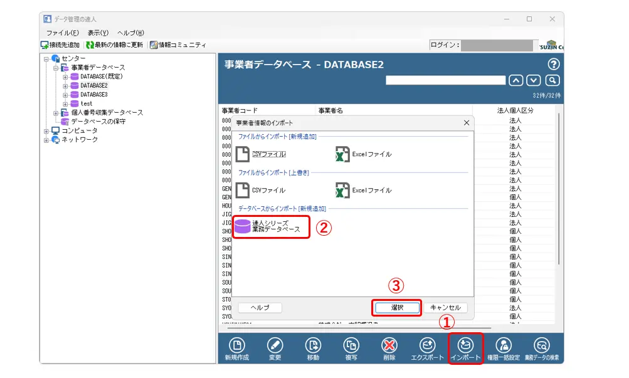Open 情報コミュニティ toolbar item
The height and width of the screenshot is (378, 629).
pyautogui.click(x=177, y=45)
